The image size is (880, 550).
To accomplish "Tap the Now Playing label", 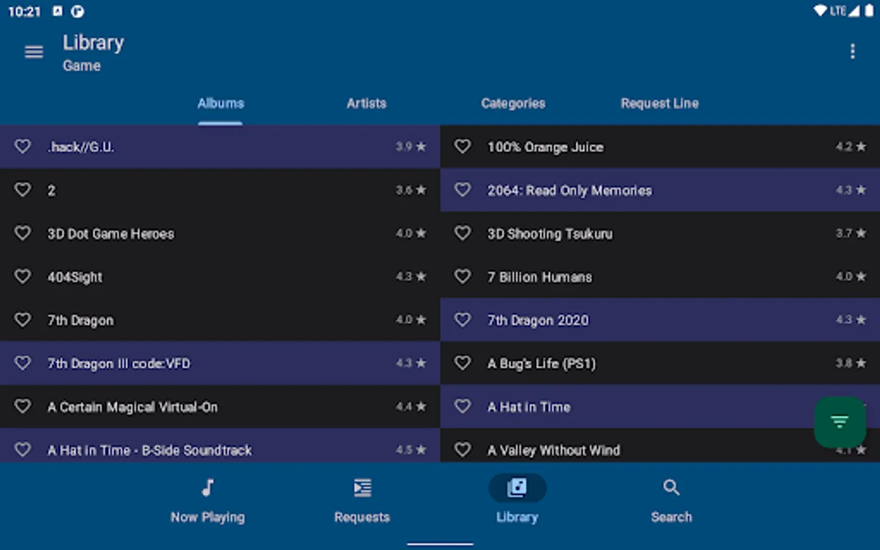I will tap(208, 518).
